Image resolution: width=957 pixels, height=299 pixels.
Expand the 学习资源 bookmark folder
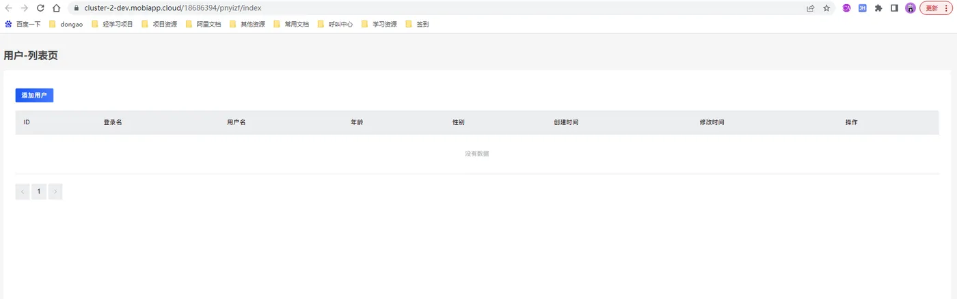(379, 24)
